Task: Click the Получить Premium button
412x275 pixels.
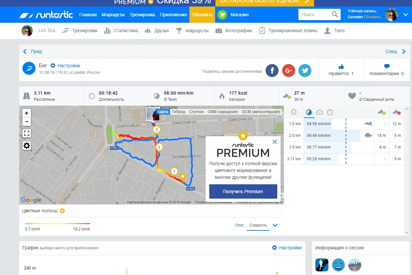Action: tap(243, 191)
